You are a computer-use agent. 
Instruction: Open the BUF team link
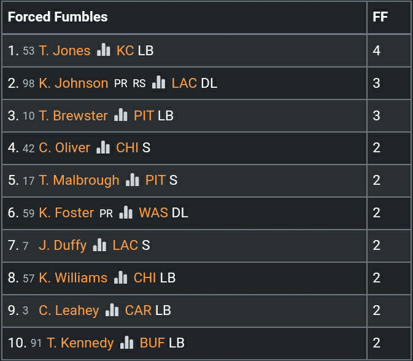point(152,343)
